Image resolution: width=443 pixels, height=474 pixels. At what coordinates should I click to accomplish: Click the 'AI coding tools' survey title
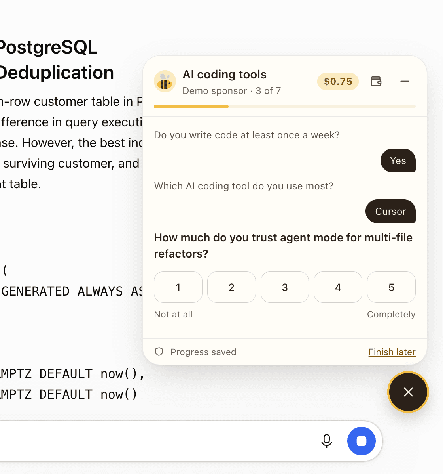(x=225, y=75)
